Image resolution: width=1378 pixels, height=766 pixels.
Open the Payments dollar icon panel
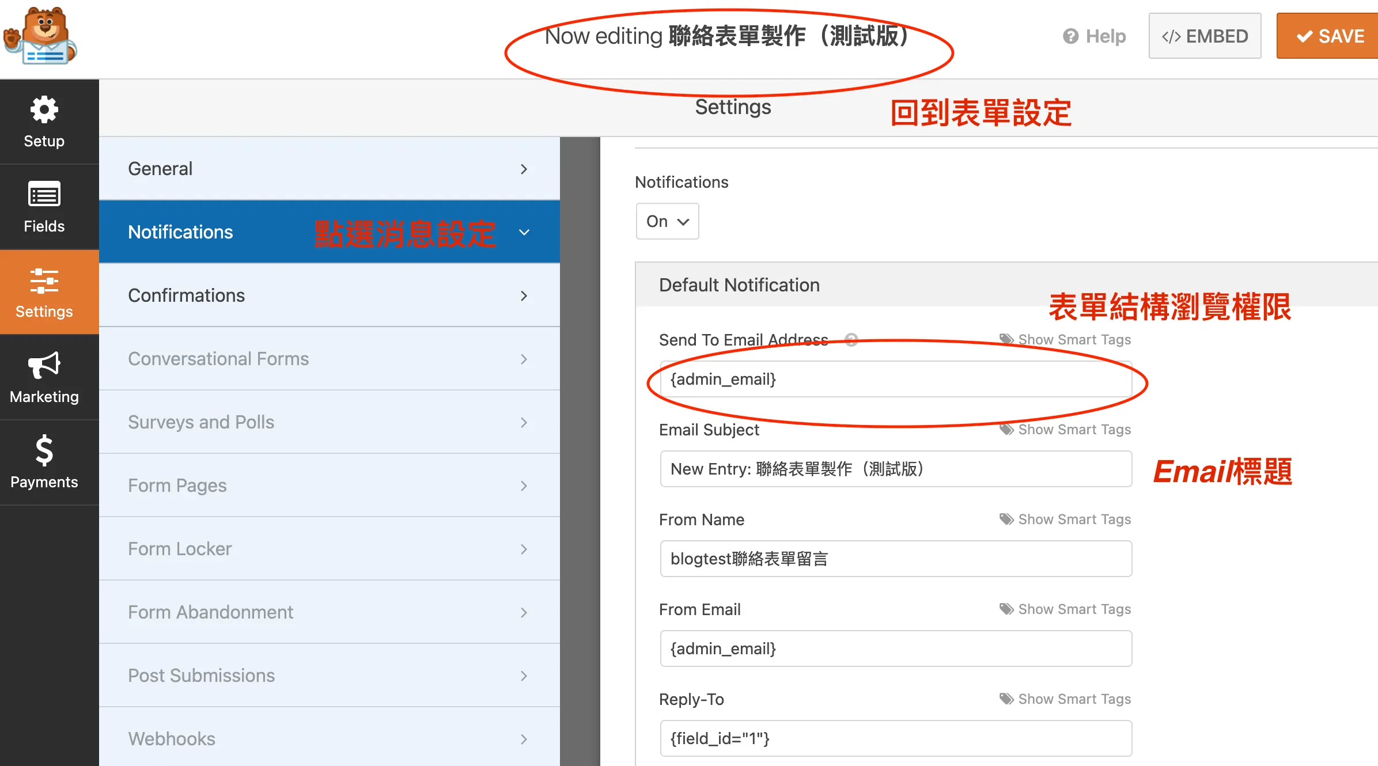click(x=44, y=462)
